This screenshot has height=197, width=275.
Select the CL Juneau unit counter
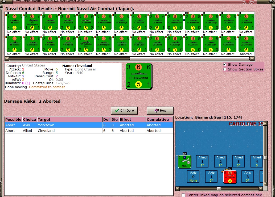pyautogui.click(x=193, y=44)
